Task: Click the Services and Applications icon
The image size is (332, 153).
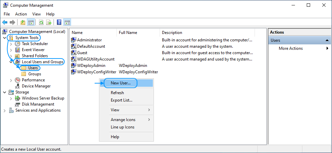Action: [11, 110]
